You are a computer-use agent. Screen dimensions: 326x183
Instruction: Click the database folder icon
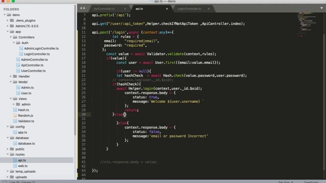[x=12, y=138]
